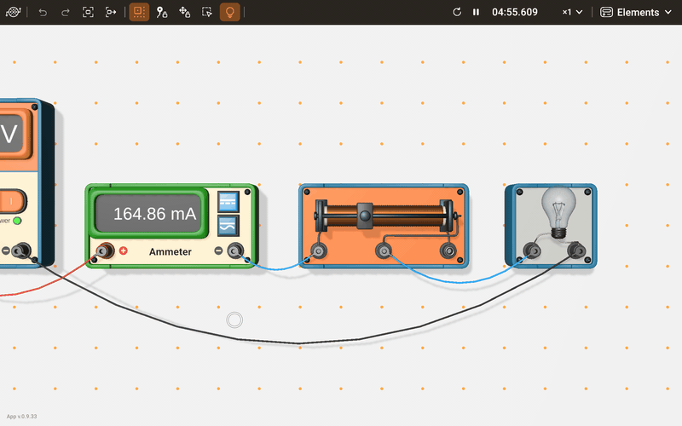Restart the simulation timer
This screenshot has width=682, height=426.
457,12
